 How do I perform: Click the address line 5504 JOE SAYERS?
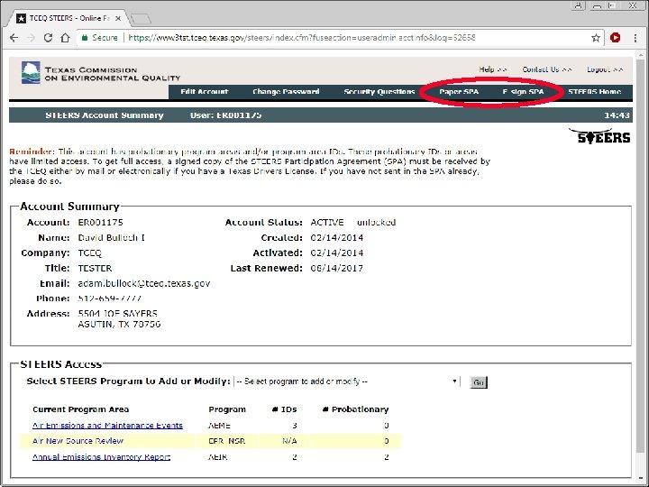tap(117, 314)
